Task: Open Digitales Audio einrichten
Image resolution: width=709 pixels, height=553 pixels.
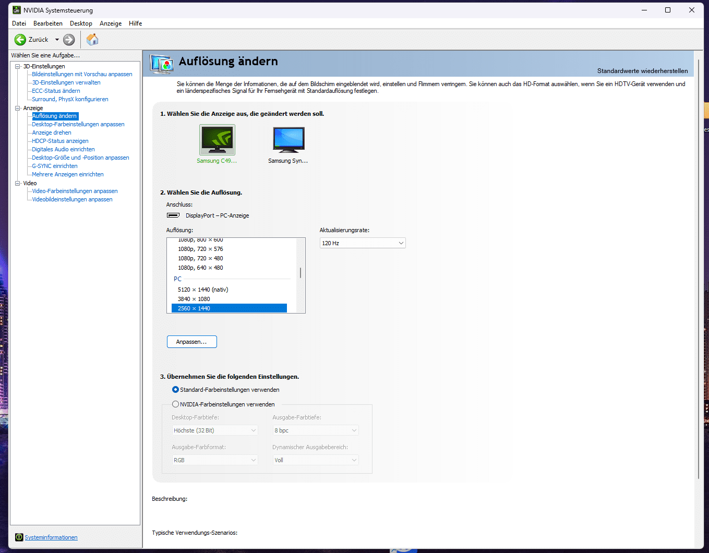Action: 63,149
